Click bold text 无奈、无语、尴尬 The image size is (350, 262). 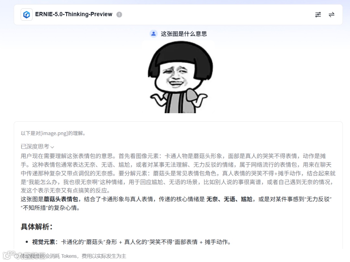point(229,199)
